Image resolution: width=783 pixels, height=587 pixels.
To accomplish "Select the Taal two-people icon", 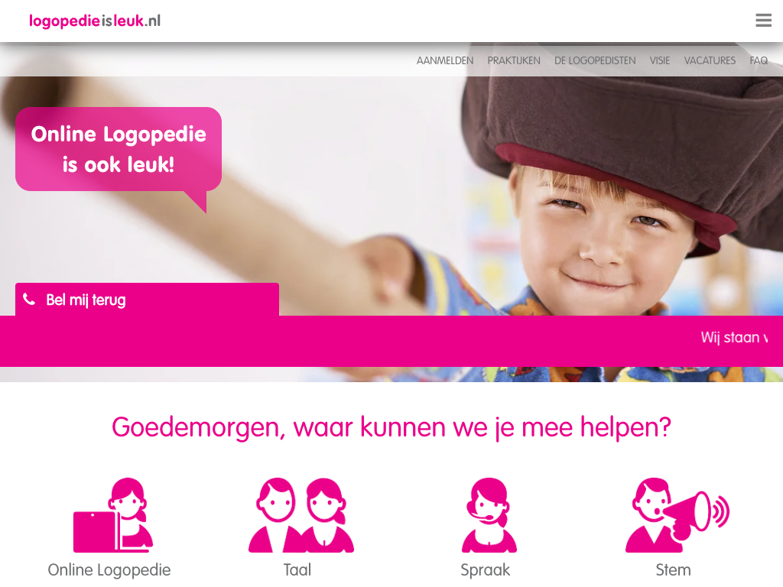I will (301, 515).
